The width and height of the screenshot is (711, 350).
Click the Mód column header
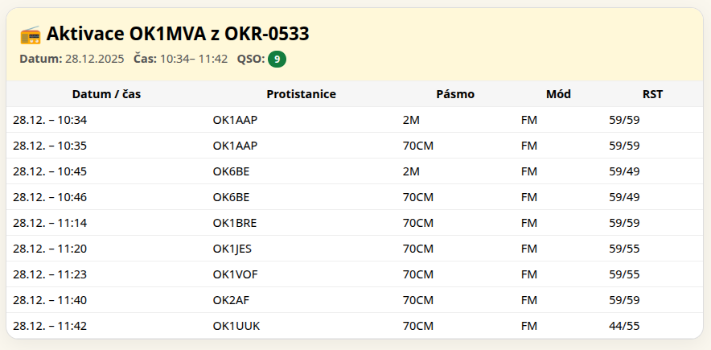[558, 94]
